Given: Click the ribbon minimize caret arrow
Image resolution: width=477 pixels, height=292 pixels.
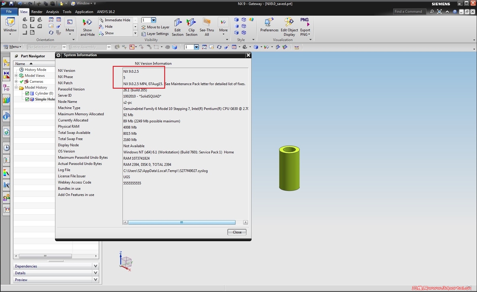Looking at the screenshot, I should click(447, 12).
